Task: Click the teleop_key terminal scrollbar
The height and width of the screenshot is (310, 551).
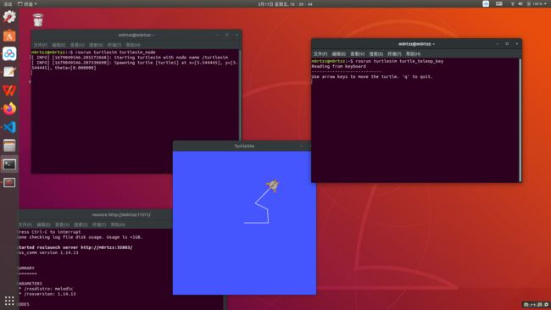Action: click(520, 119)
